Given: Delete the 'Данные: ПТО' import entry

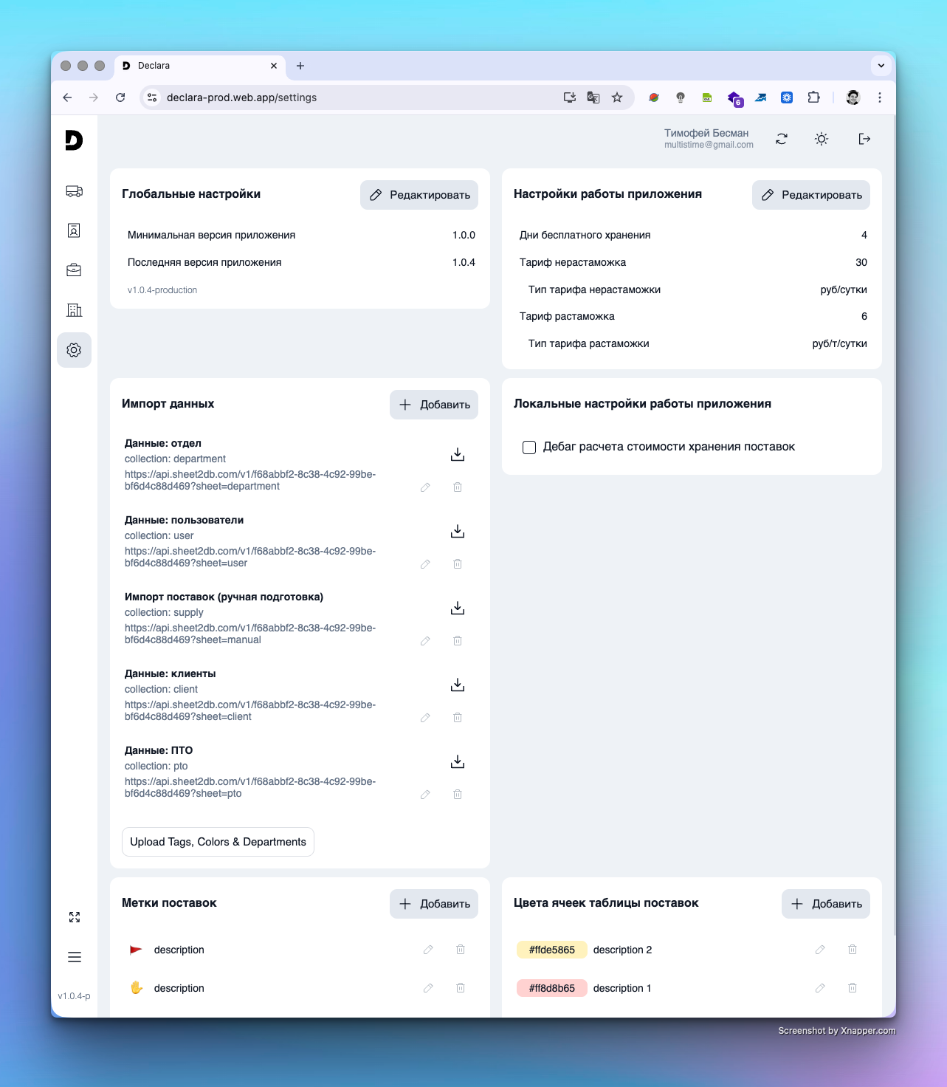Looking at the screenshot, I should (458, 795).
